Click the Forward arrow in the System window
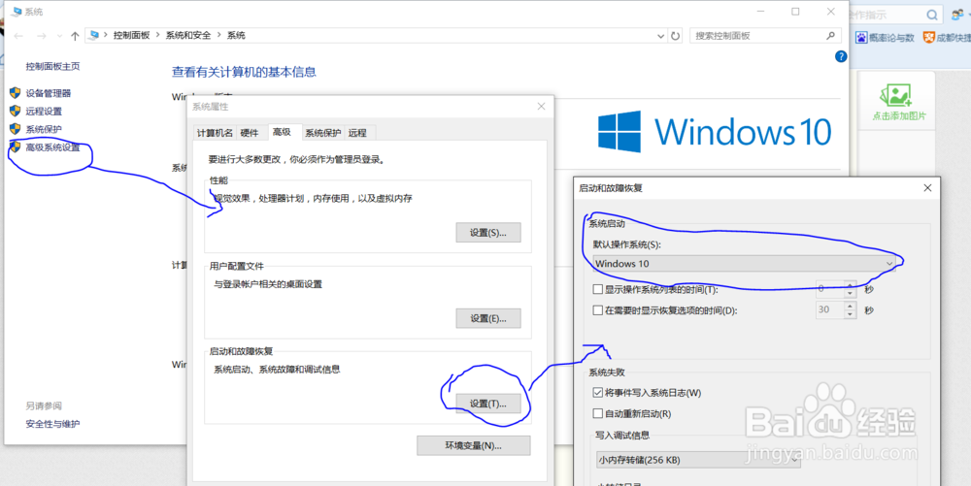The width and height of the screenshot is (971, 486). pos(42,36)
